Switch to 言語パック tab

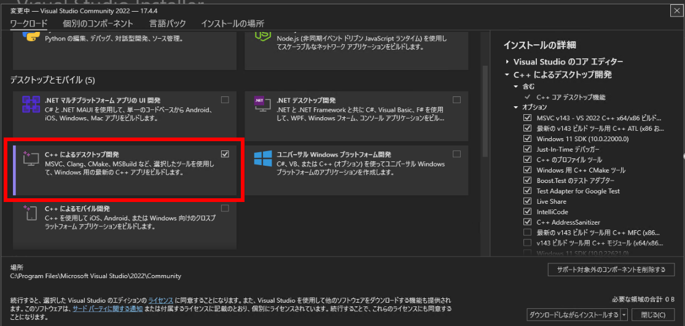(167, 23)
